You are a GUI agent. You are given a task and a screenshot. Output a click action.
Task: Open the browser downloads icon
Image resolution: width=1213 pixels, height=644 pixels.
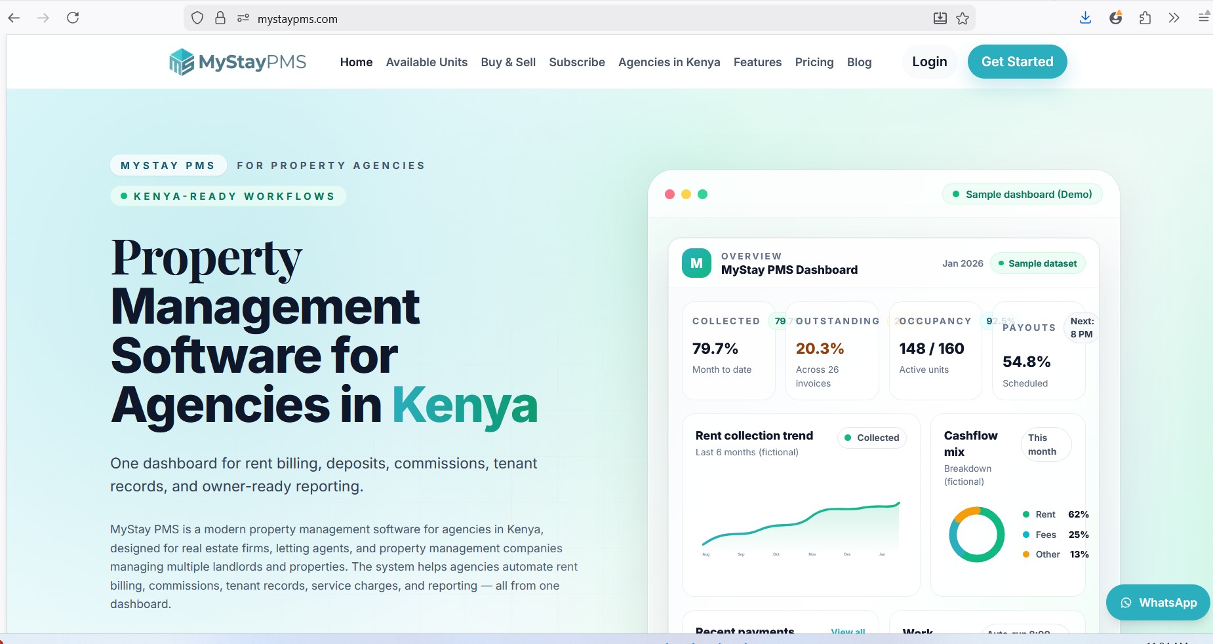1085,18
